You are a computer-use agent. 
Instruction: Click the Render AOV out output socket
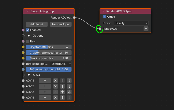click(x=74, y=18)
